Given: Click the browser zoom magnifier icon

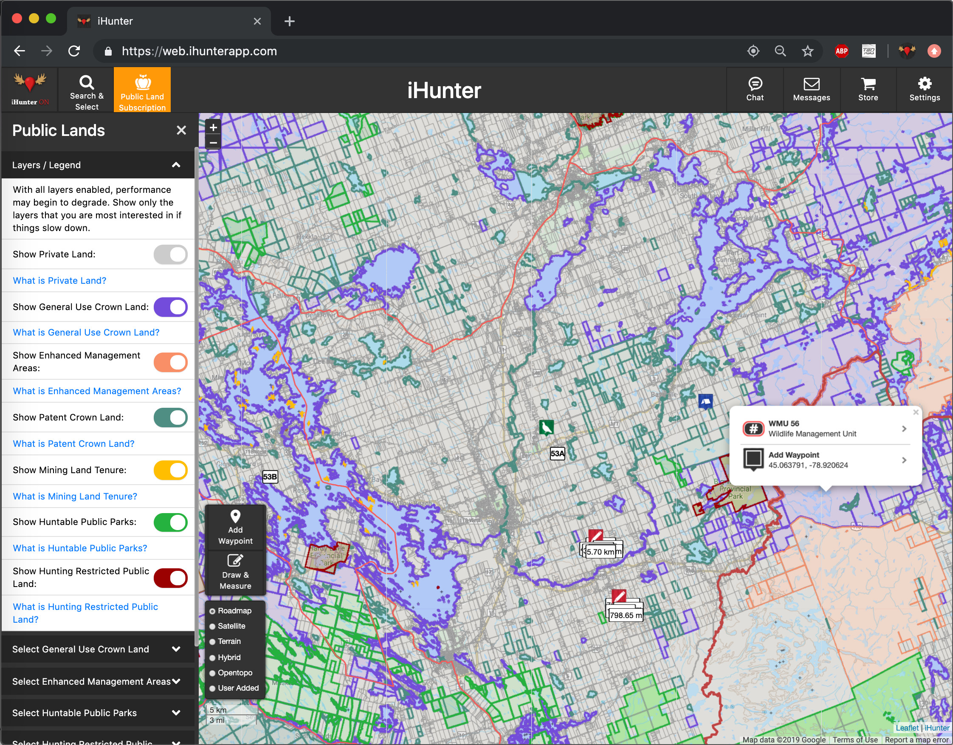Looking at the screenshot, I should (780, 51).
